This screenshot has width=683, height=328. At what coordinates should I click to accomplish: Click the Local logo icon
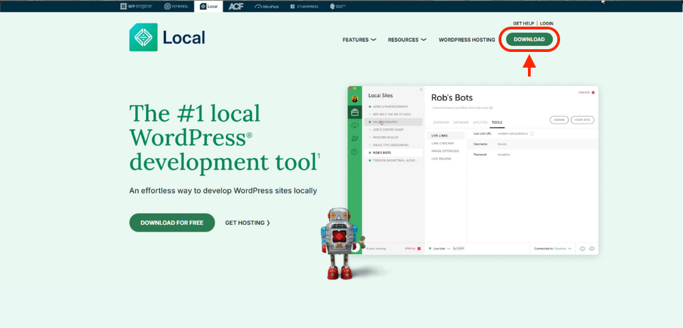tap(143, 38)
